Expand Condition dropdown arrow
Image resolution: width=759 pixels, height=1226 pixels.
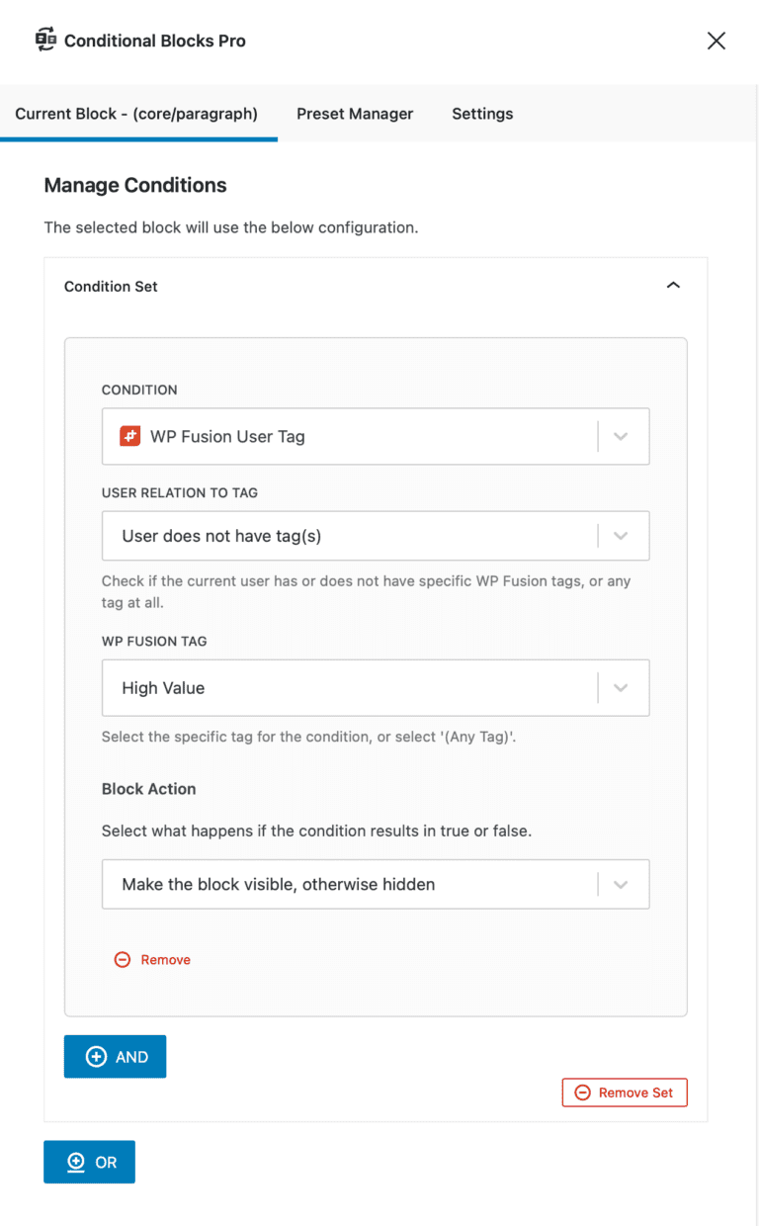pyautogui.click(x=621, y=436)
